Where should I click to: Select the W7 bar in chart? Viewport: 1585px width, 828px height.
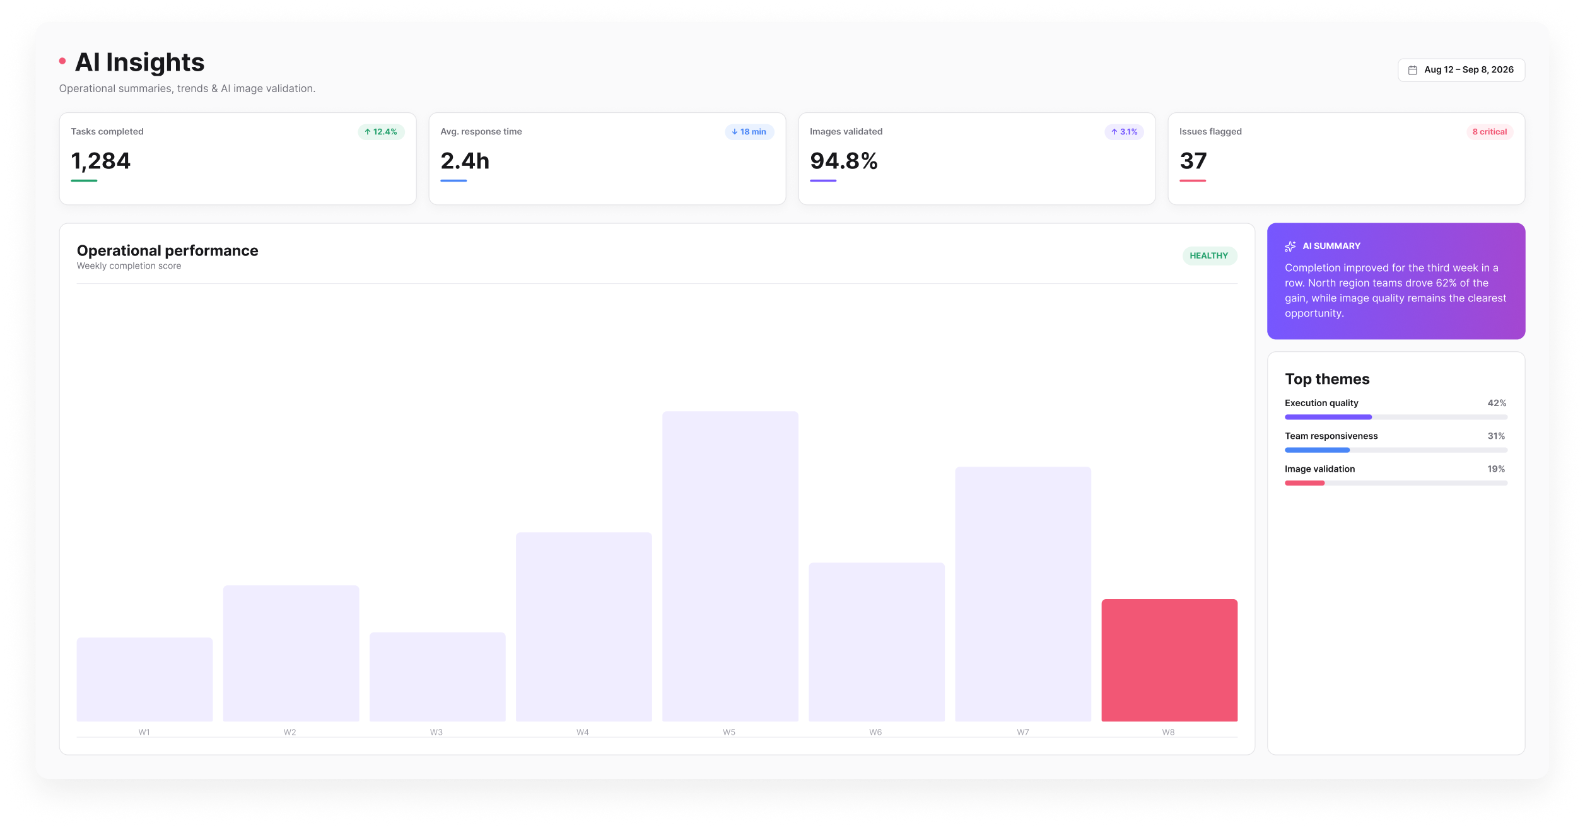click(x=1023, y=594)
